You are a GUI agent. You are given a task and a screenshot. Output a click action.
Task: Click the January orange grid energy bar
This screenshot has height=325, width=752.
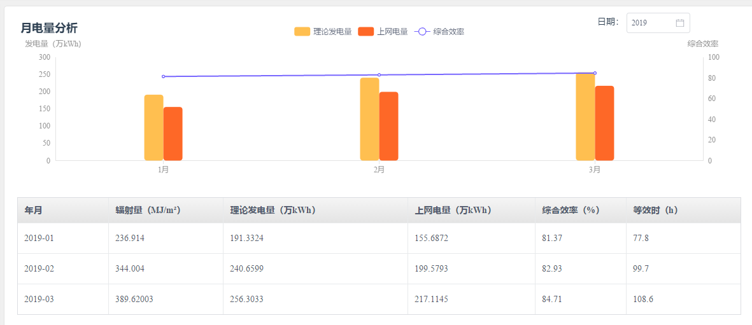point(173,134)
